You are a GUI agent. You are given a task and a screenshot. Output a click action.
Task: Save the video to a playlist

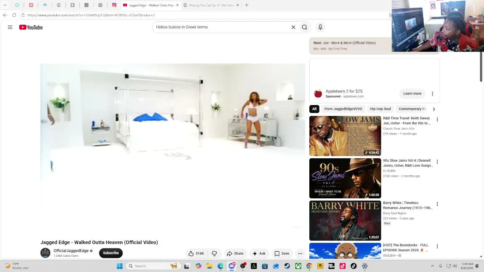pyautogui.click(x=282, y=253)
